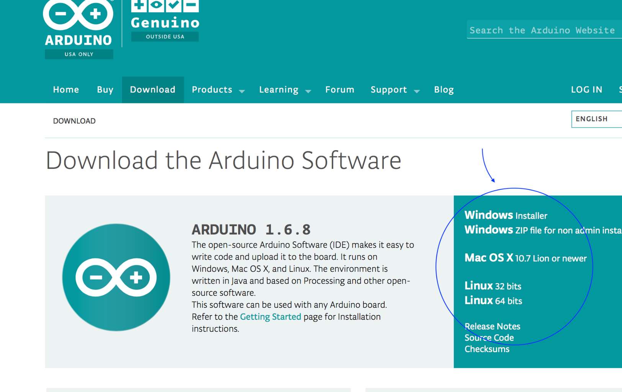Download the Windows Installer version
The height and width of the screenshot is (392, 622).
coord(506,215)
